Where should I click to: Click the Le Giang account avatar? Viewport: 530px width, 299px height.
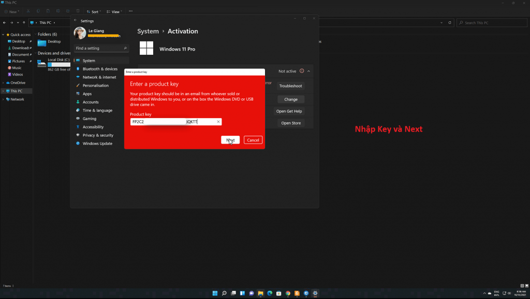(x=80, y=33)
